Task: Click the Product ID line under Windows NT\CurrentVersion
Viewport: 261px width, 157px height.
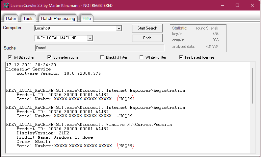Action: (x=63, y=129)
